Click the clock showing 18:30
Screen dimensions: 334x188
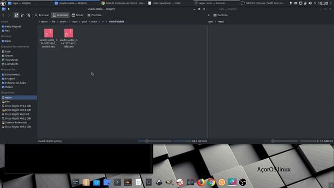coord(323,3)
